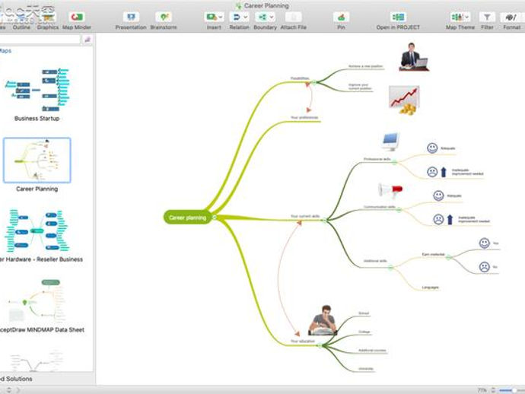
Task: Select the College subtopic
Action: (x=364, y=332)
